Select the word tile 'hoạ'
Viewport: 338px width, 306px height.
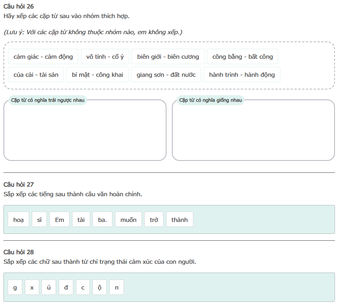[x=18, y=220]
